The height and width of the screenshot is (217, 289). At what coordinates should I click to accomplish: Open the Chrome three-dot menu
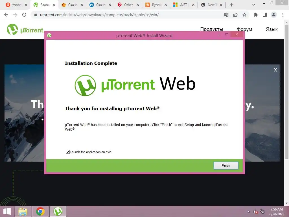coord(283,15)
